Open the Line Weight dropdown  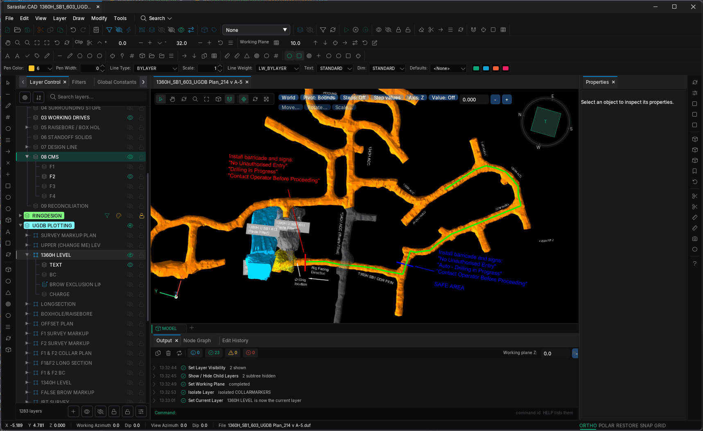278,68
